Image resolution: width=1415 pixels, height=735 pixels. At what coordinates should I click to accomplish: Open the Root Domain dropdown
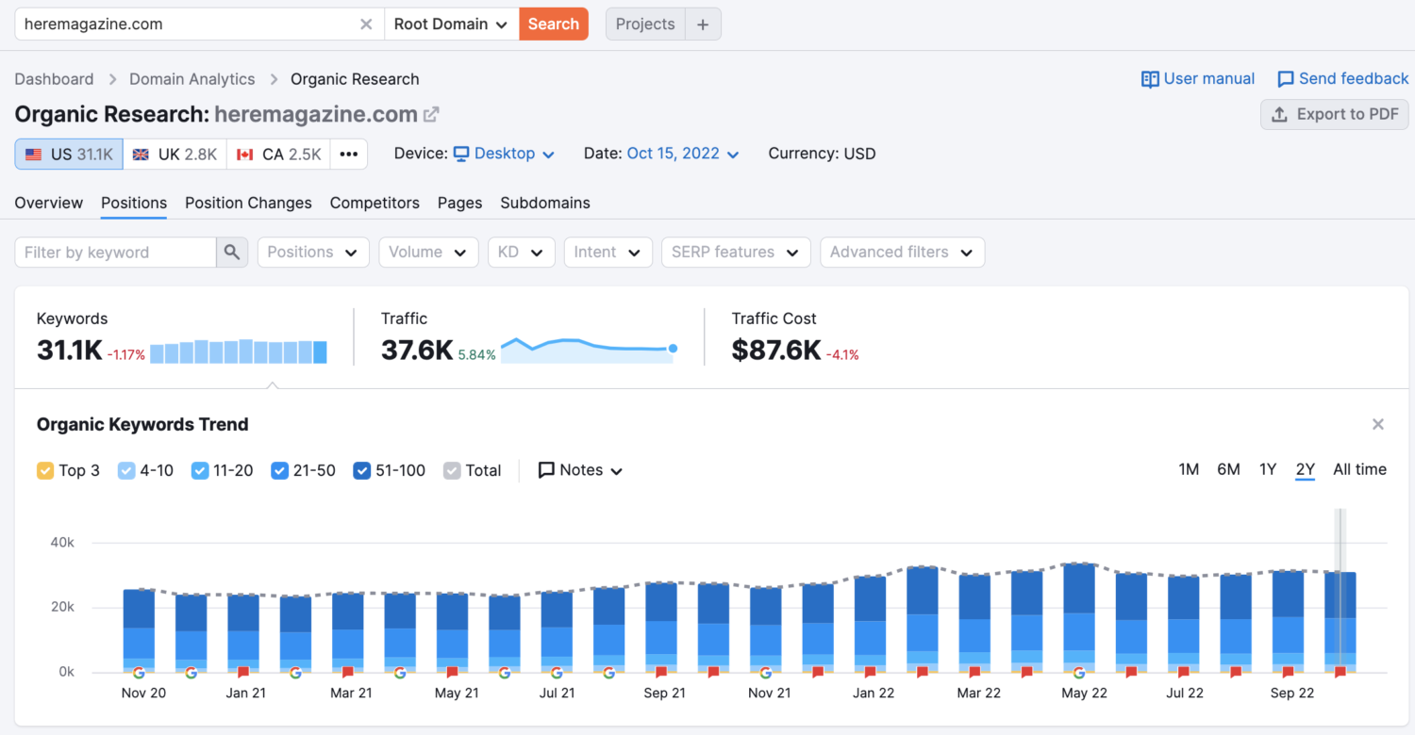pos(451,24)
